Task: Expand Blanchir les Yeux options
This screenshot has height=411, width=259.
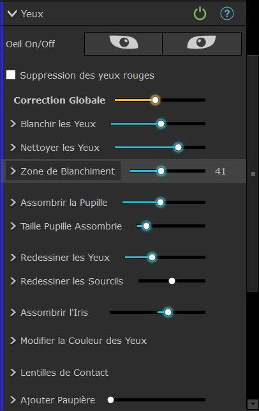Action: tap(13, 124)
